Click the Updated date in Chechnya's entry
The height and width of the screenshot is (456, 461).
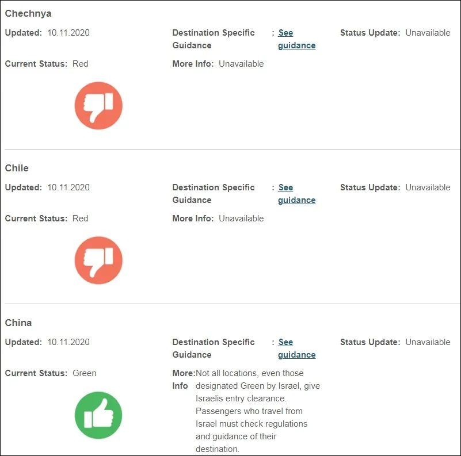click(68, 33)
